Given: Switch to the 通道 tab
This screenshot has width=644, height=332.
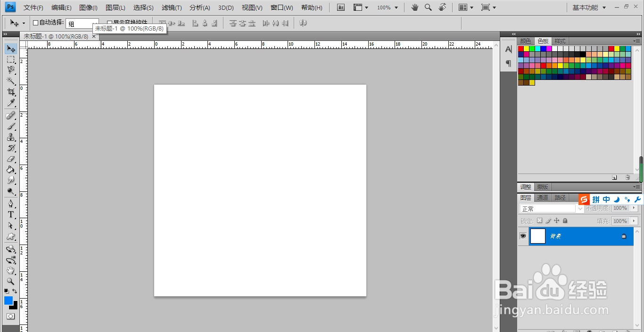Looking at the screenshot, I should [x=543, y=198].
